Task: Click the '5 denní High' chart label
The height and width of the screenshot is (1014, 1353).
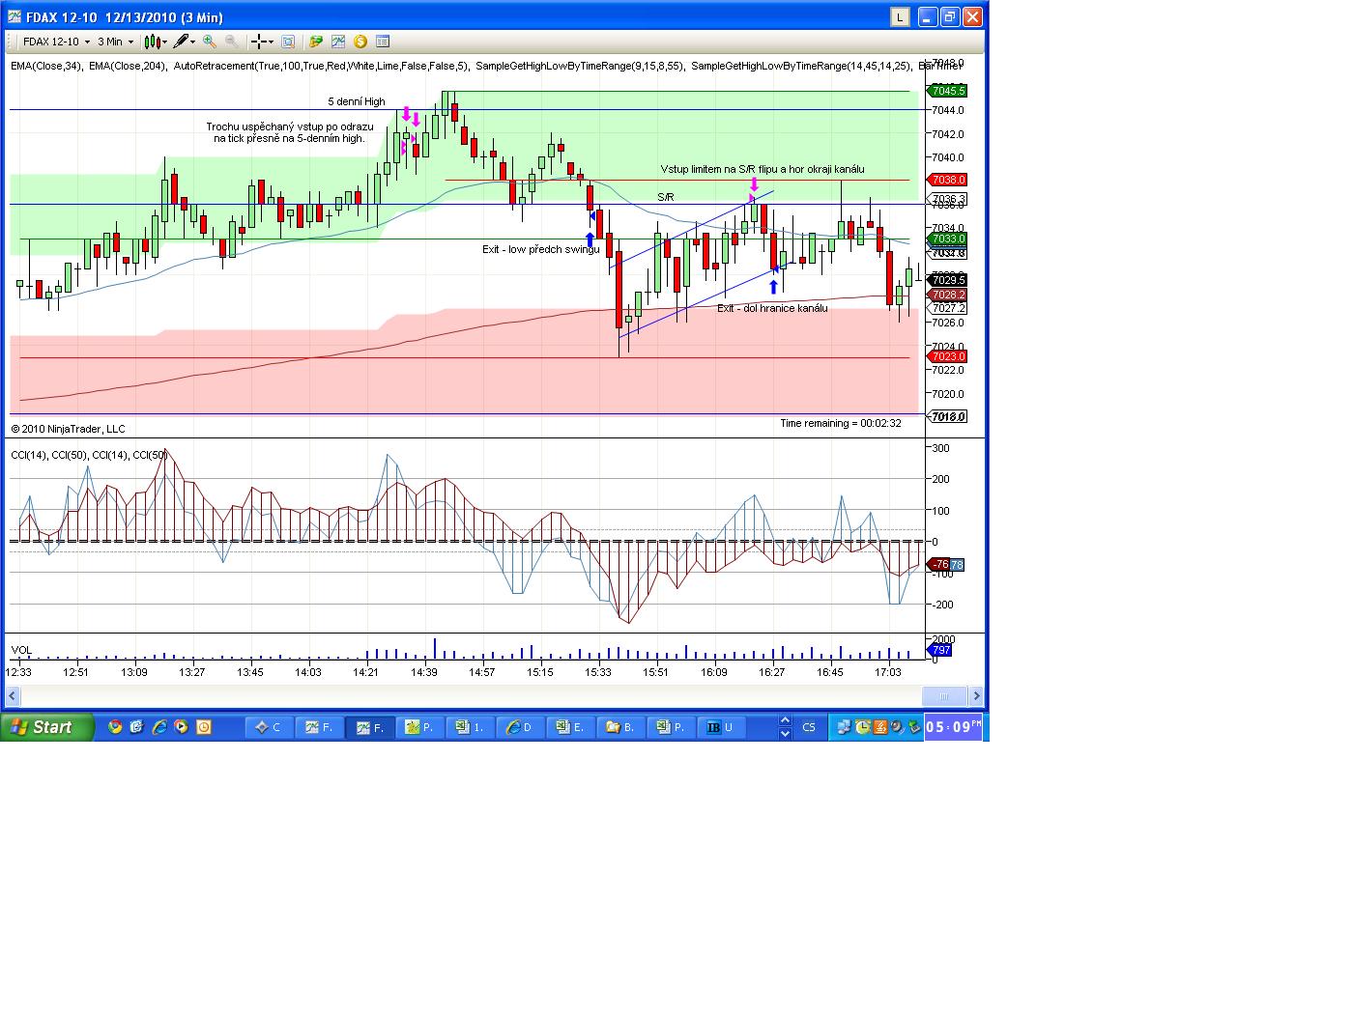Action: [x=357, y=101]
